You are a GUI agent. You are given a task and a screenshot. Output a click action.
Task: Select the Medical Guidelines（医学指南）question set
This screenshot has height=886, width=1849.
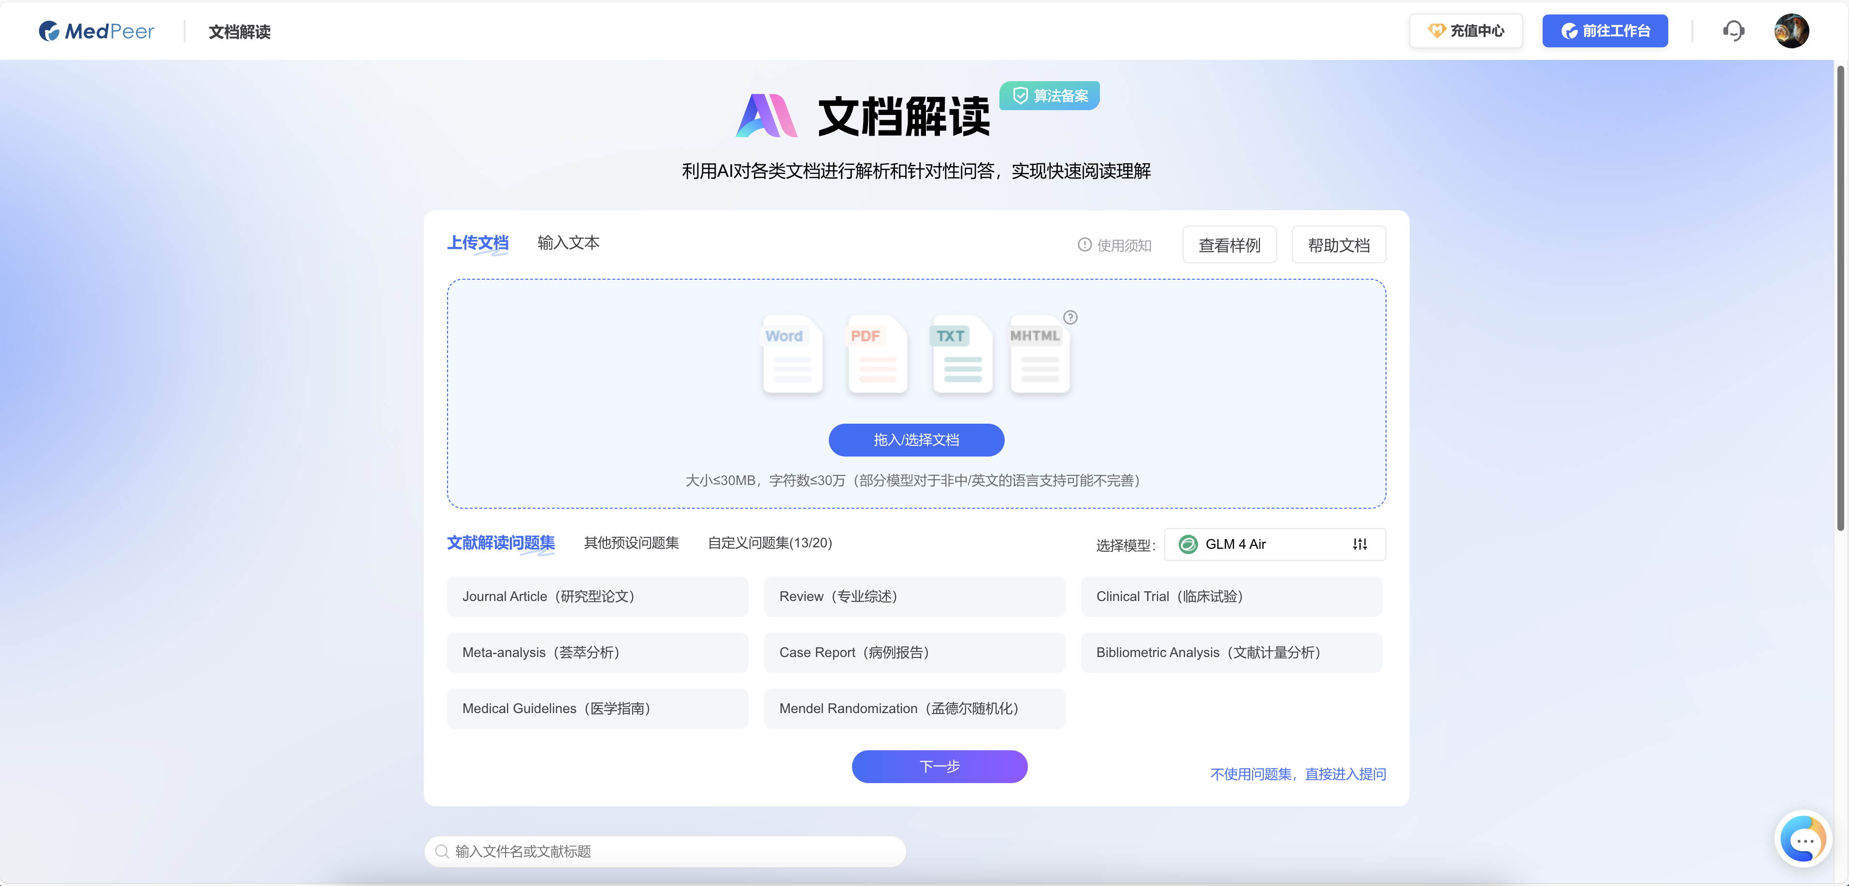click(597, 708)
